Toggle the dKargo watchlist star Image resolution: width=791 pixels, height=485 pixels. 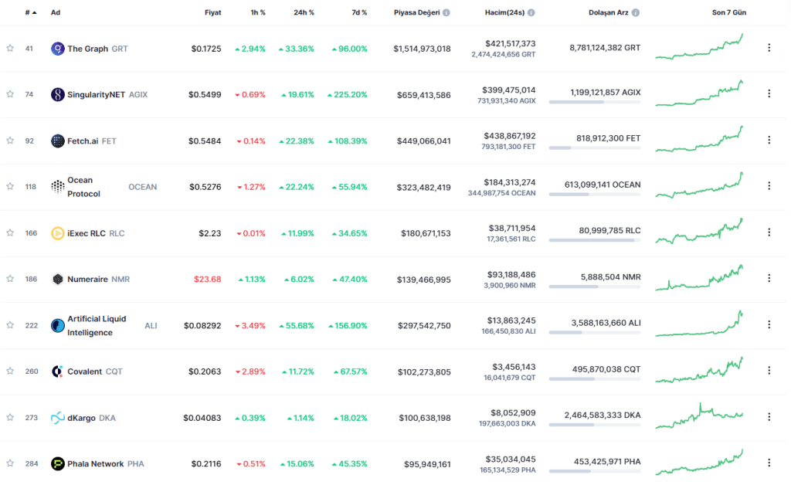[x=10, y=418]
